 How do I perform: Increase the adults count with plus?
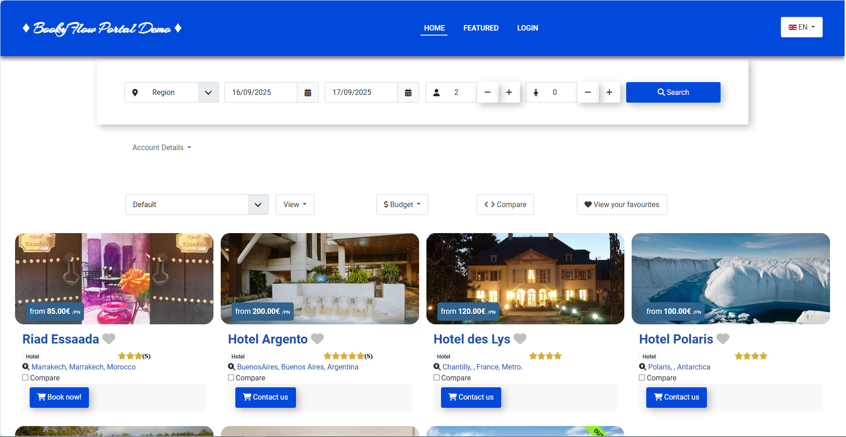point(509,93)
